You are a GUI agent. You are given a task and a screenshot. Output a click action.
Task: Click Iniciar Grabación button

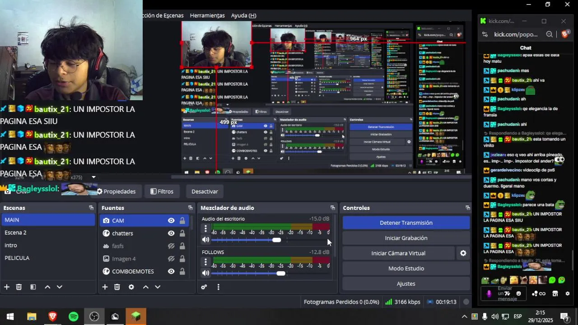tap(406, 238)
